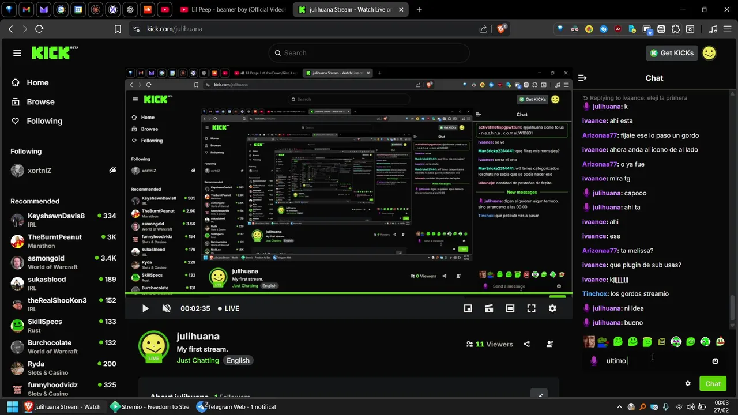Open pinned YouTube tab

165,10
